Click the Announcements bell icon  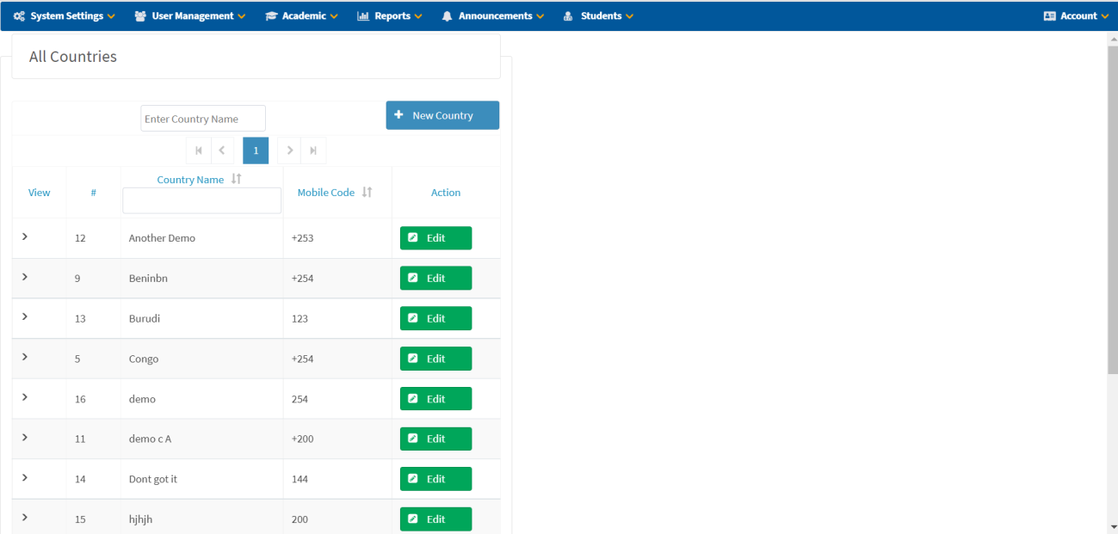446,15
